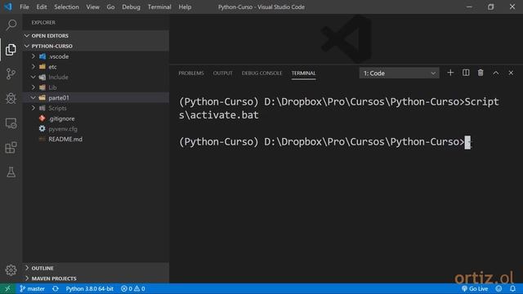
Task: Expand the Outline section
Action: [96, 268]
